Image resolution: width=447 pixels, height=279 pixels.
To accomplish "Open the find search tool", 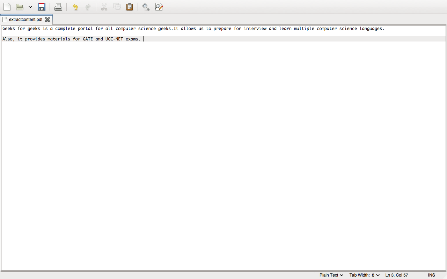I will pos(146,7).
